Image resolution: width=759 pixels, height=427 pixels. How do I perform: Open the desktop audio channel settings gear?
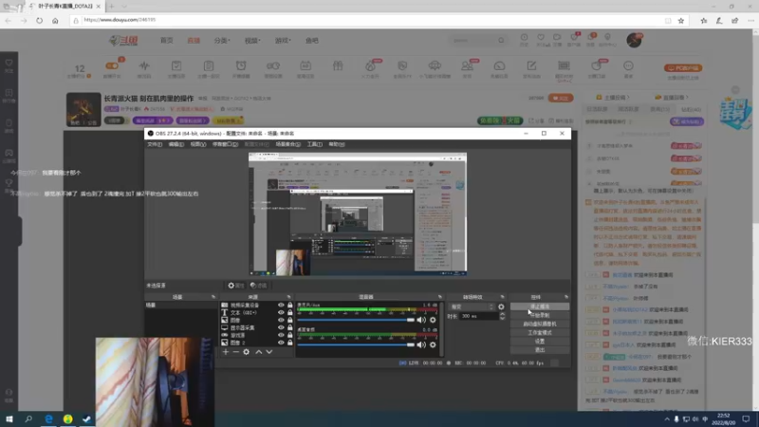click(433, 344)
